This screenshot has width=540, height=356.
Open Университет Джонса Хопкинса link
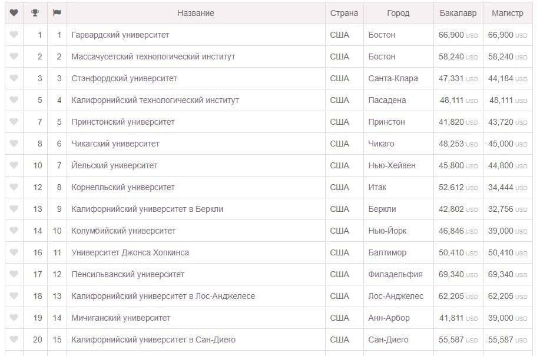(130, 252)
